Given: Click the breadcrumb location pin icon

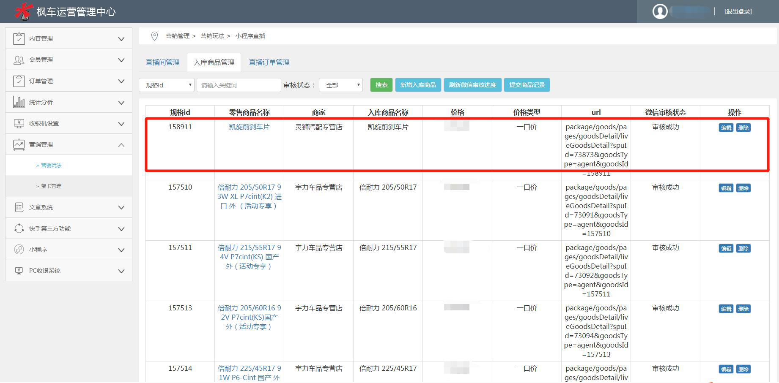Looking at the screenshot, I should point(155,36).
